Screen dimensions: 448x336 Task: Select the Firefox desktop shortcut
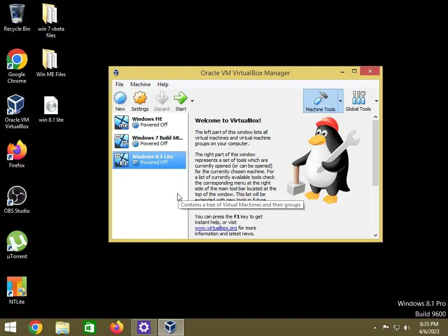tap(17, 154)
